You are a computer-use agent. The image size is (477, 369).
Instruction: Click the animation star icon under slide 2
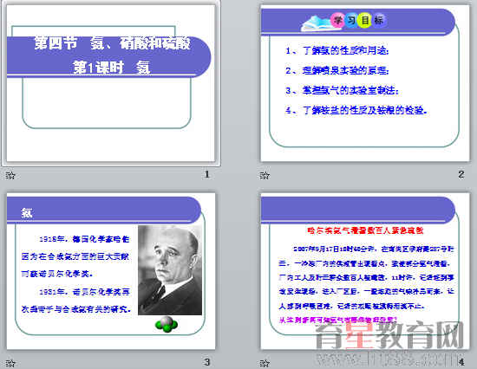[x=265, y=175]
